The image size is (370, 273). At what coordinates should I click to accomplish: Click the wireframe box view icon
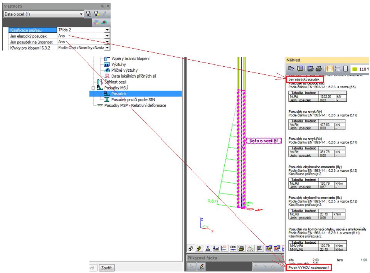point(191,248)
